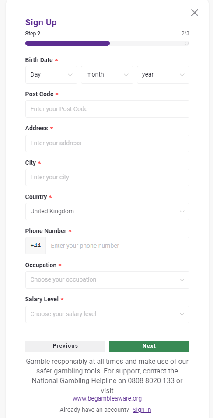This screenshot has height=418, width=213.
Task: Click the salary level chevron icon
Action: 182,314
